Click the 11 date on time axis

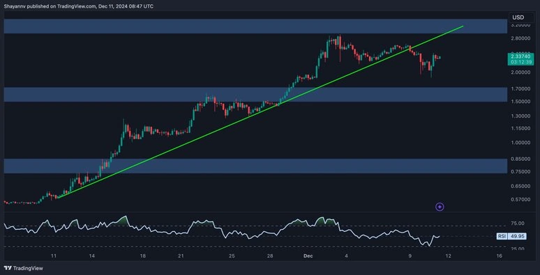click(x=54, y=256)
